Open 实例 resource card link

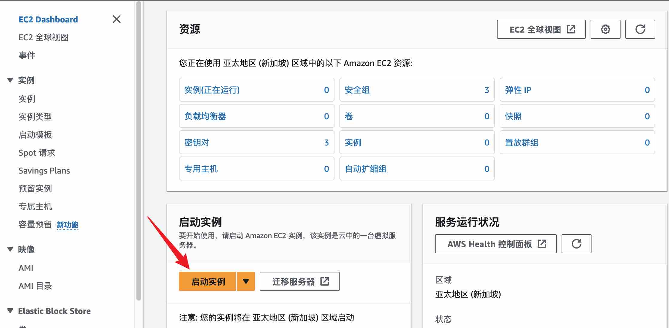353,142
